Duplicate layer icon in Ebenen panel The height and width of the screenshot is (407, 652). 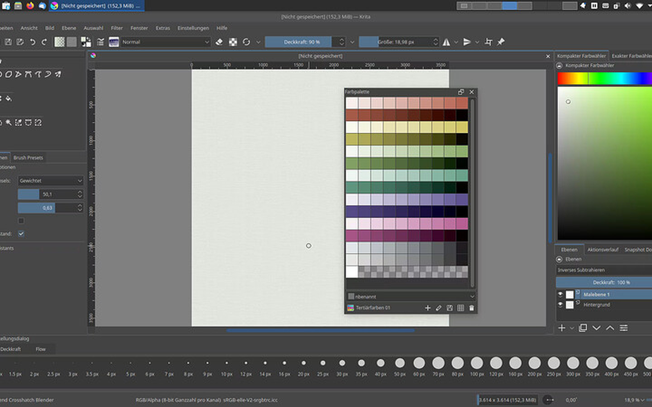(x=583, y=328)
